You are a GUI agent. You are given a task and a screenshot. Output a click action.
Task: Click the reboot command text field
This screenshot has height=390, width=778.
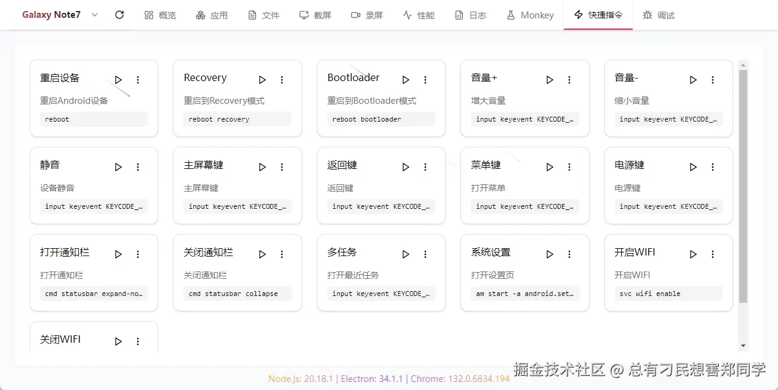click(x=94, y=119)
